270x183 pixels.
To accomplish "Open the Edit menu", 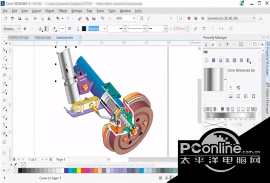I will pos(14,11).
